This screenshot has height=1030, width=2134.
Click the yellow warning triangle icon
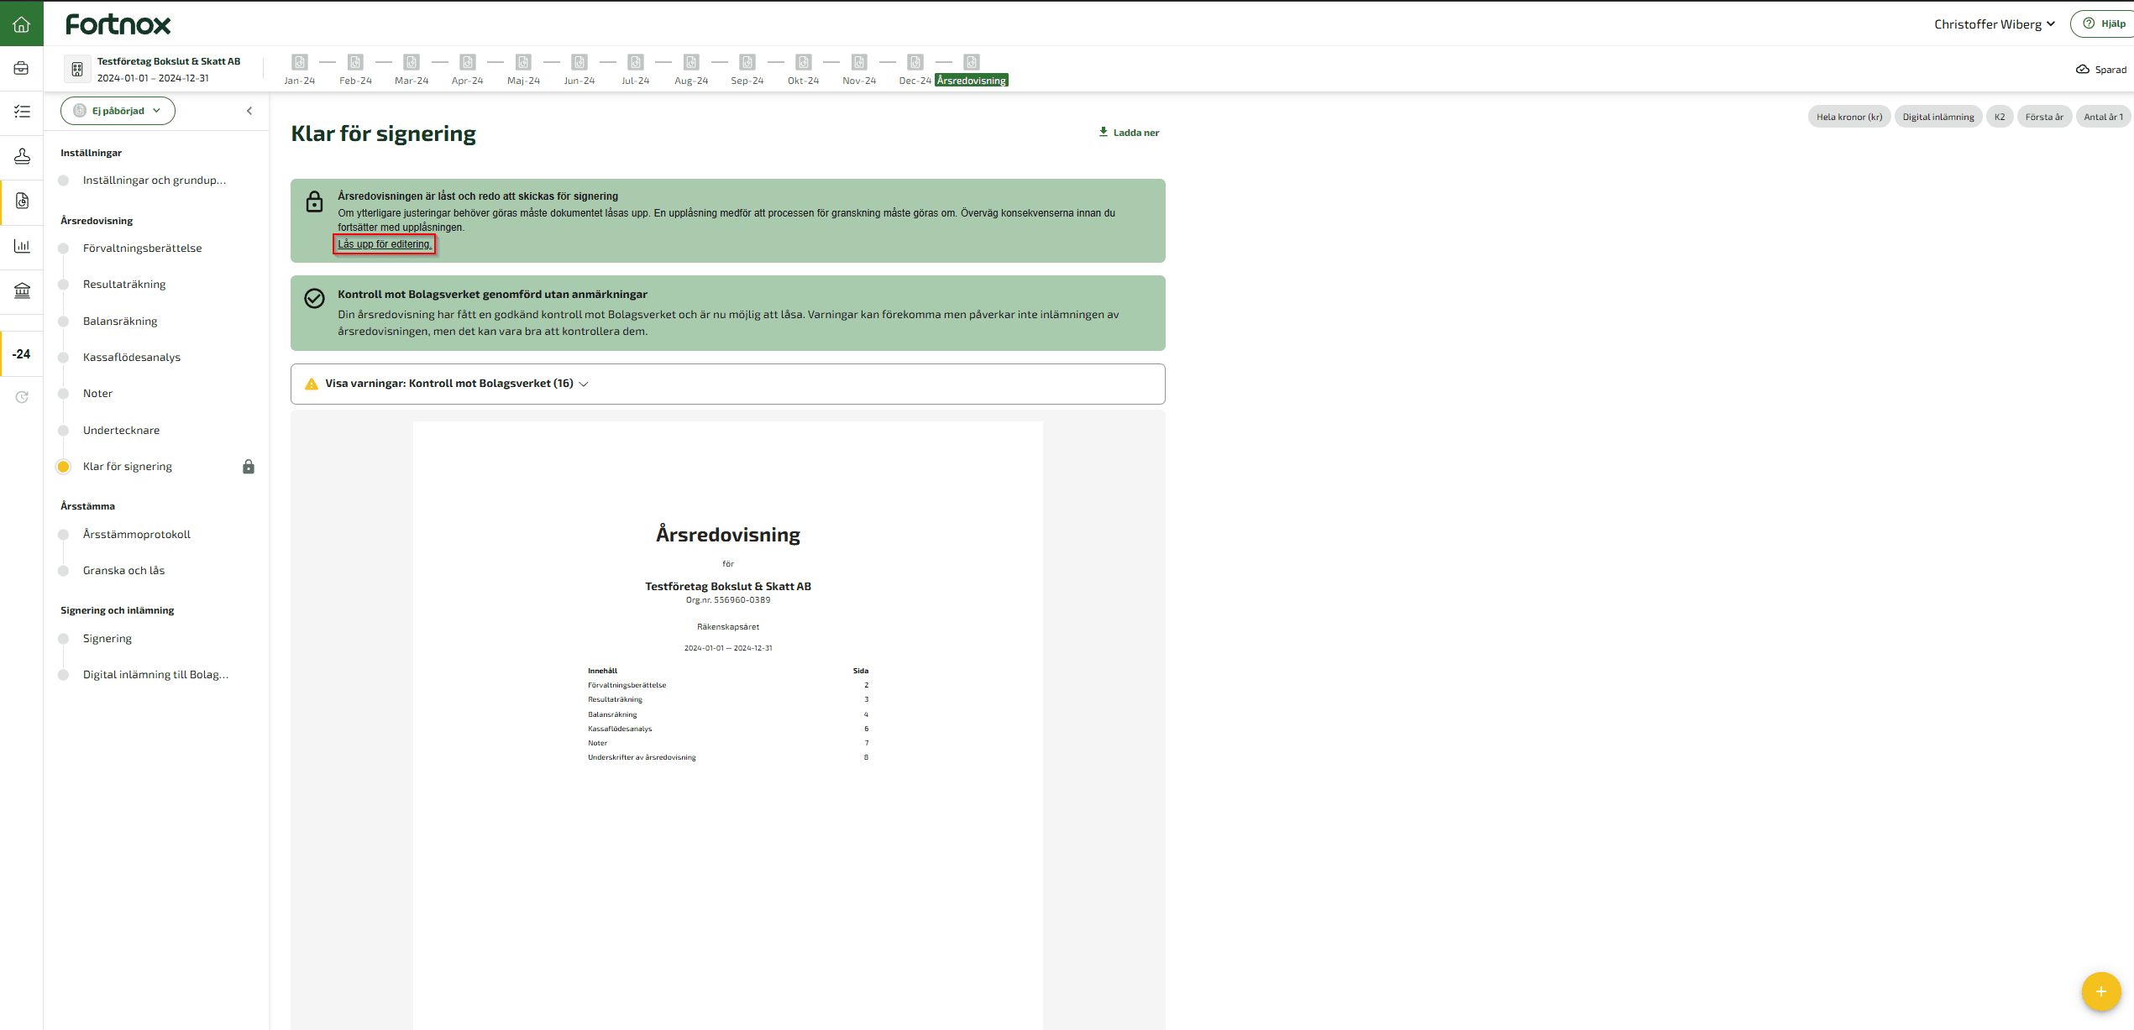[312, 384]
